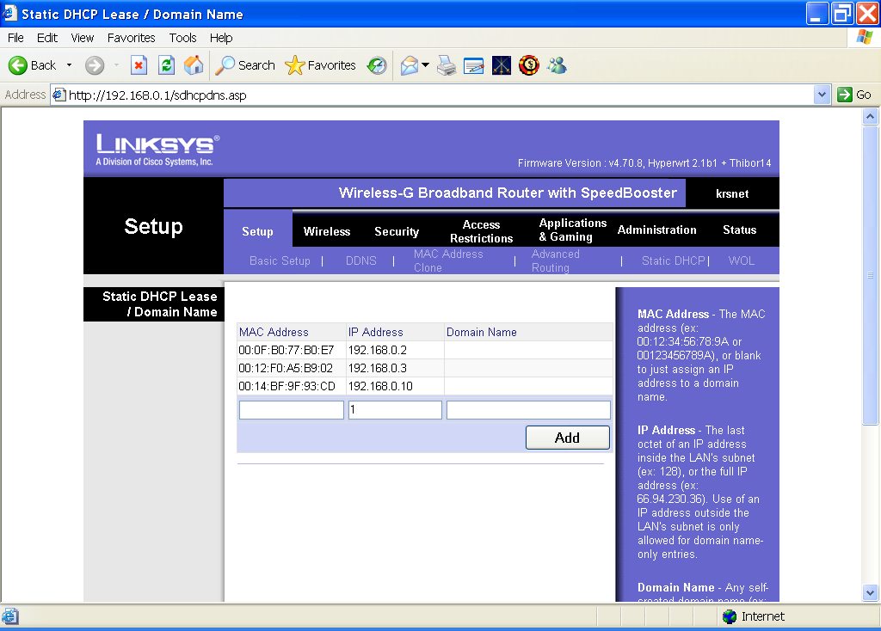The image size is (881, 631).
Task: Open the View menu
Action: 82,38
